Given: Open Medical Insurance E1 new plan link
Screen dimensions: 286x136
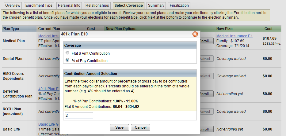Looking at the screenshot, I should click(234, 36).
